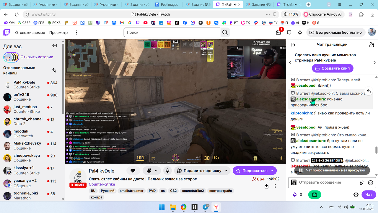Click the контрастрайк tag
Image resolution: width=378 pixels, height=213 pixels.
[221, 191]
